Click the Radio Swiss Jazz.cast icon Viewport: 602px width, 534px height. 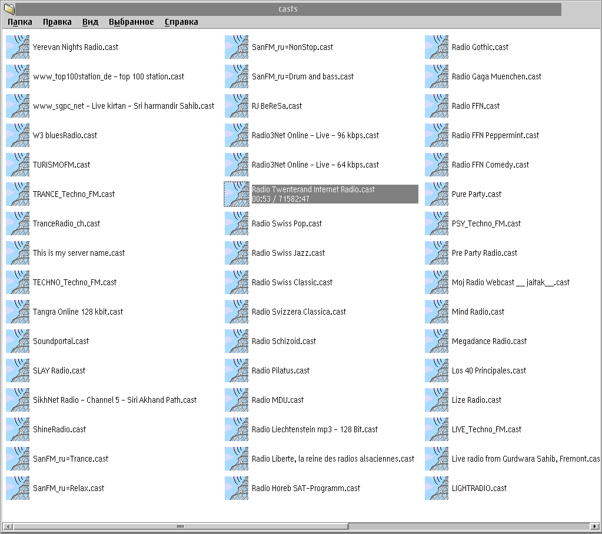(237, 253)
